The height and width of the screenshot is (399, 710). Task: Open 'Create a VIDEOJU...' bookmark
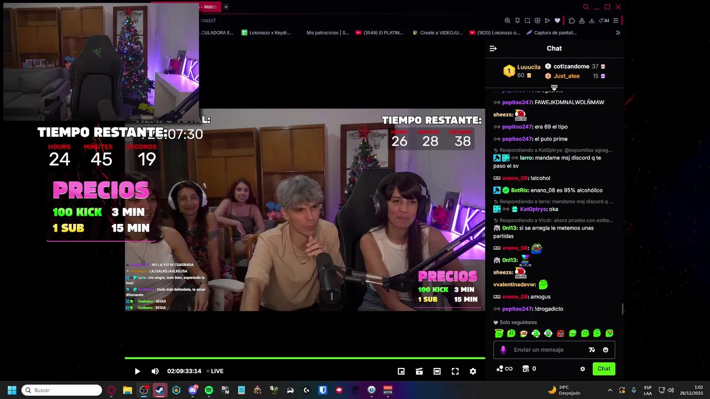pos(437,33)
